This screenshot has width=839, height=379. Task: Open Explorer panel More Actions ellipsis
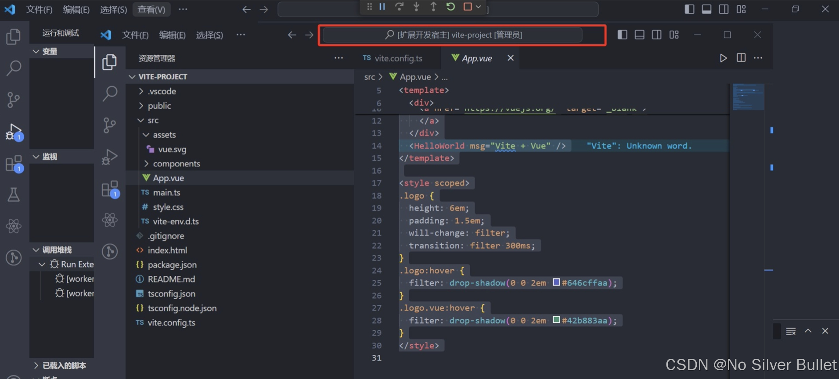coord(338,58)
